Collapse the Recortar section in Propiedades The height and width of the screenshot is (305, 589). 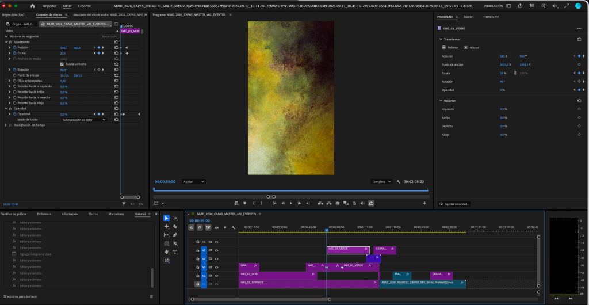click(x=441, y=101)
